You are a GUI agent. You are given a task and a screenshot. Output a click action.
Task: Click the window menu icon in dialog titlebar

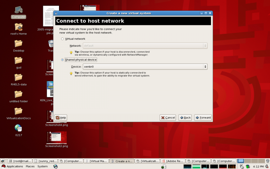[56, 13]
